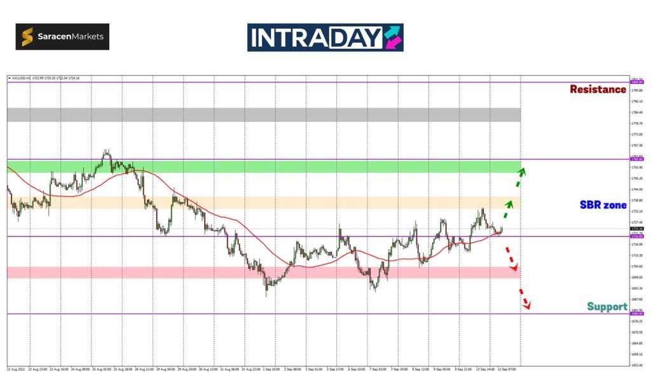This screenshot has width=651, height=373.
Task: Click the pink shaded demand zone
Action: (264, 272)
